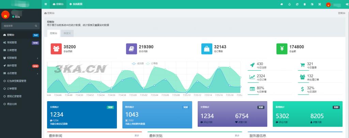This screenshot has height=138, width=349.
Task: Click the sidebar search menu input field
Action: (x=18, y=26)
